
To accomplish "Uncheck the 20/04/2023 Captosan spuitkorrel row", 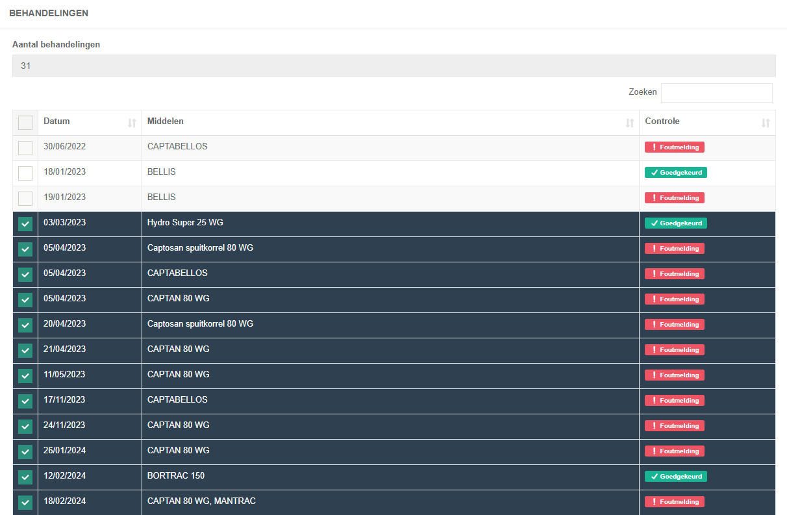I will tap(25, 325).
